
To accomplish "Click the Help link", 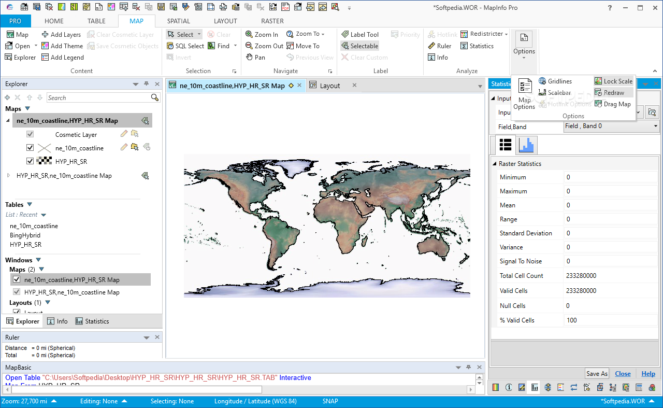I will (x=648, y=374).
